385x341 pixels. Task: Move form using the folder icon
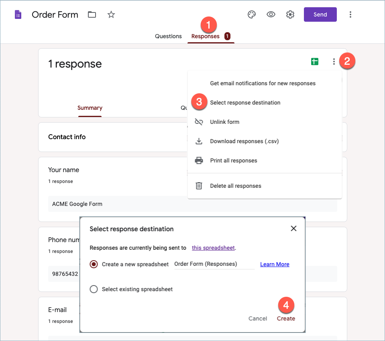(92, 14)
